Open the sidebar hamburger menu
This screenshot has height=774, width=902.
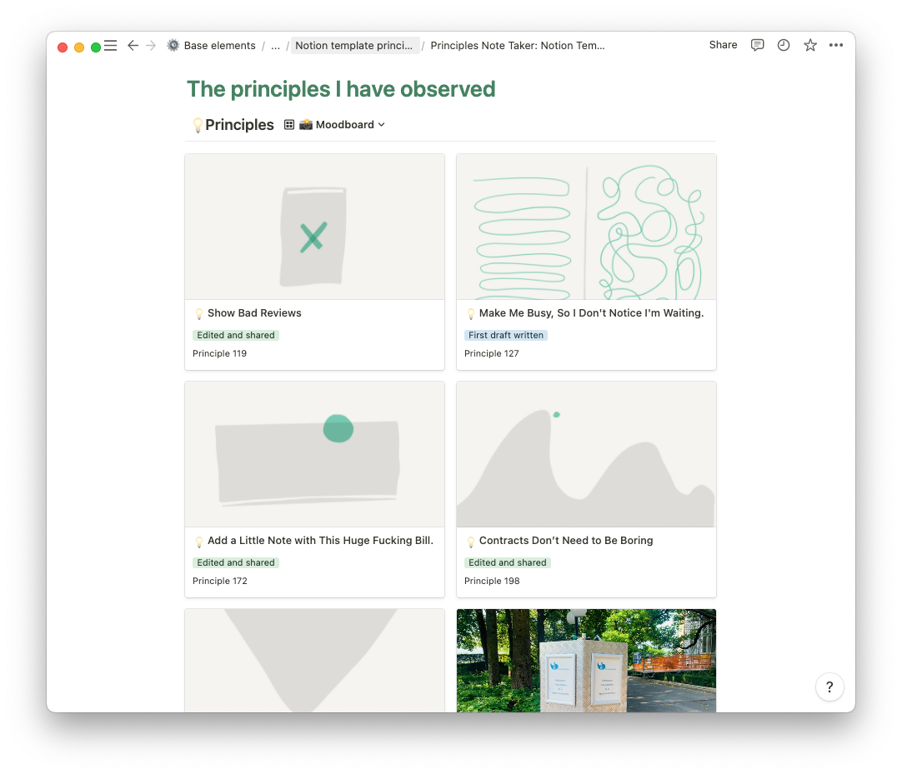110,46
